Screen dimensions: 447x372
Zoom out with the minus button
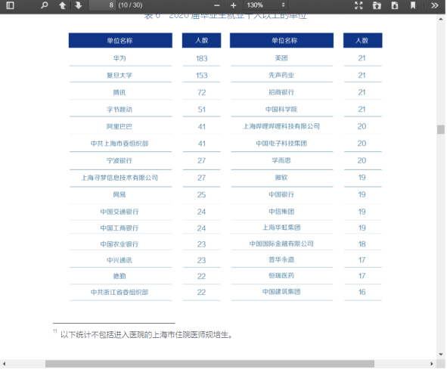click(x=216, y=5)
